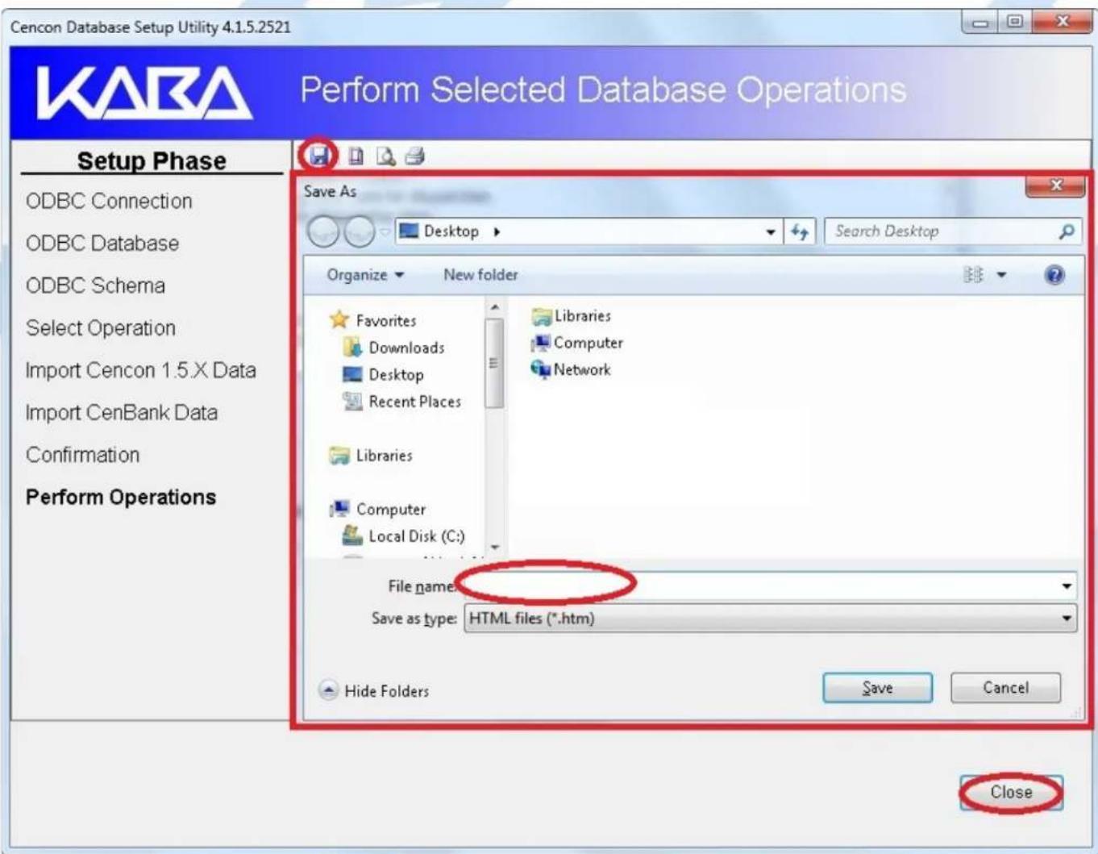The width and height of the screenshot is (1098, 854).
Task: Click the page setup toolbar icon
Action: point(356,156)
